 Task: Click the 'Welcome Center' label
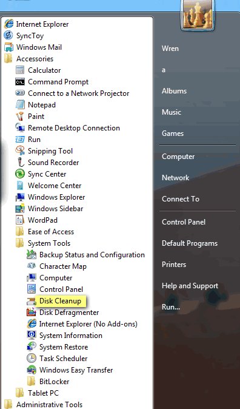click(55, 186)
